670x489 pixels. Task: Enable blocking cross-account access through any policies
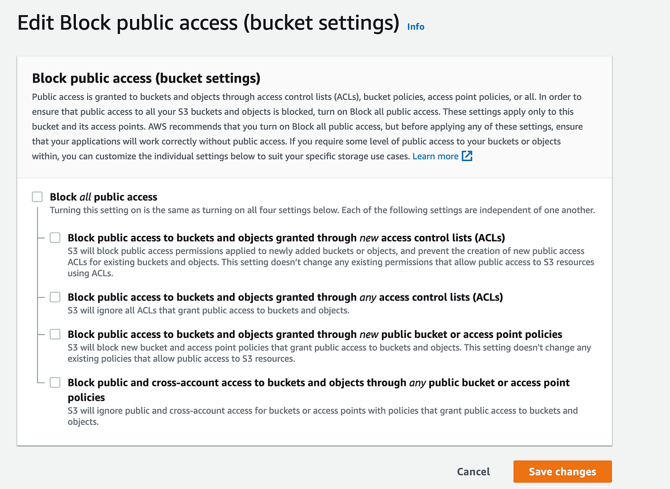pyautogui.click(x=55, y=382)
